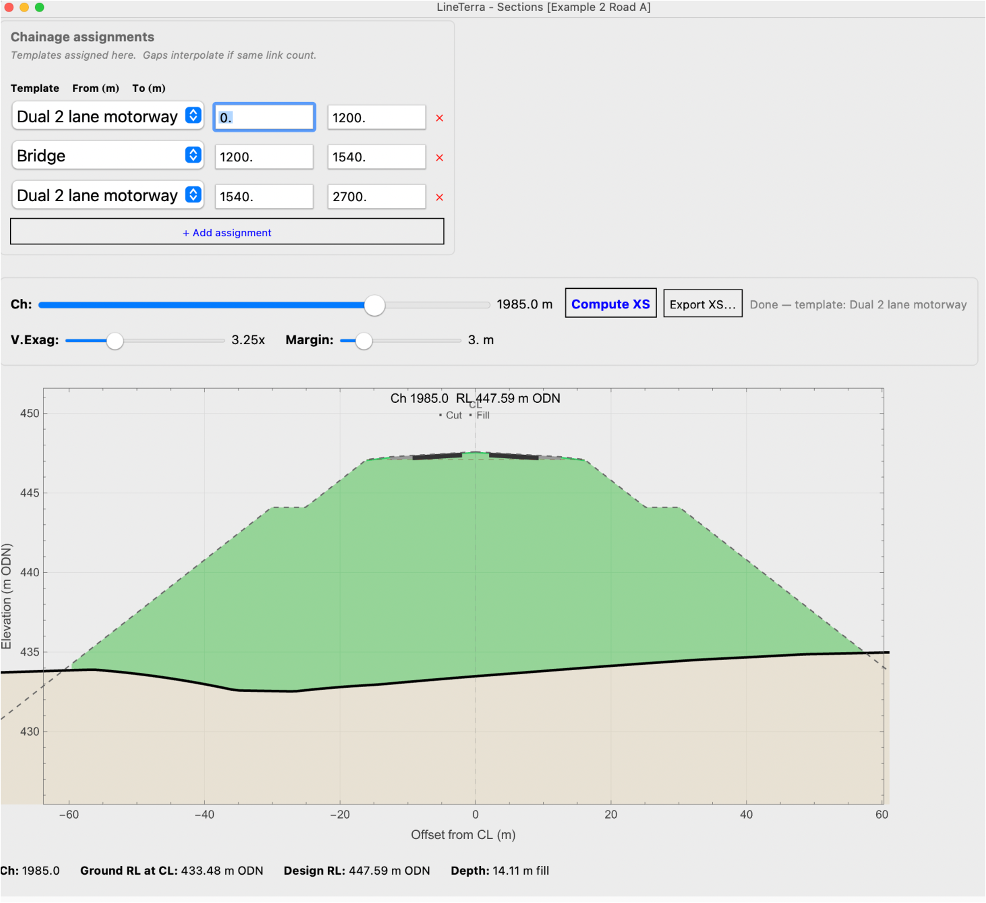The width and height of the screenshot is (986, 903).
Task: Click 'Depth: 14.11 m fill' readout
Action: [x=500, y=871]
